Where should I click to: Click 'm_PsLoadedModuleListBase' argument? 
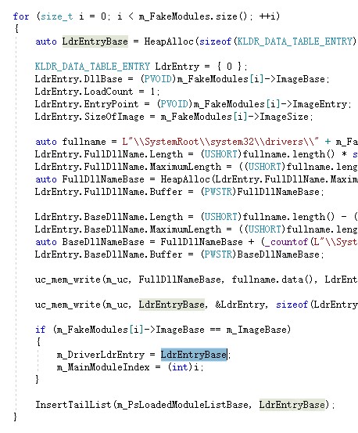point(182,405)
